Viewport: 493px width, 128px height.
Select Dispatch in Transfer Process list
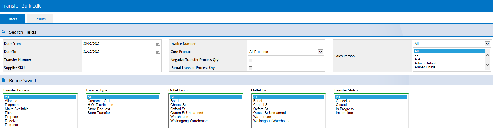coord(12,105)
